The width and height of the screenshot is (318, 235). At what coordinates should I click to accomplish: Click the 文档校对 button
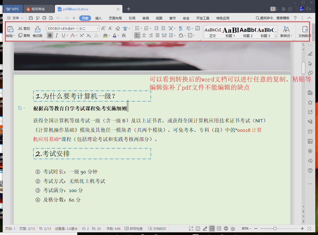click(157, 229)
